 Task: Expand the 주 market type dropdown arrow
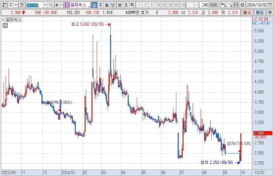(x=16, y=5)
